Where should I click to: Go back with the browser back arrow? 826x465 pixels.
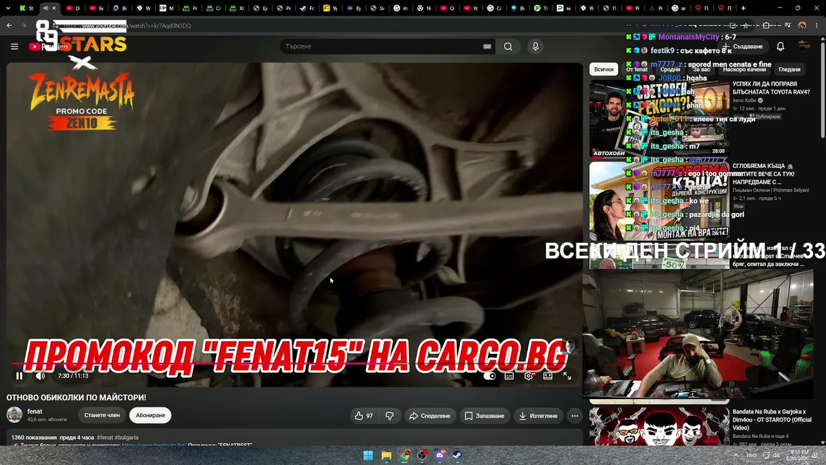[x=9, y=26]
